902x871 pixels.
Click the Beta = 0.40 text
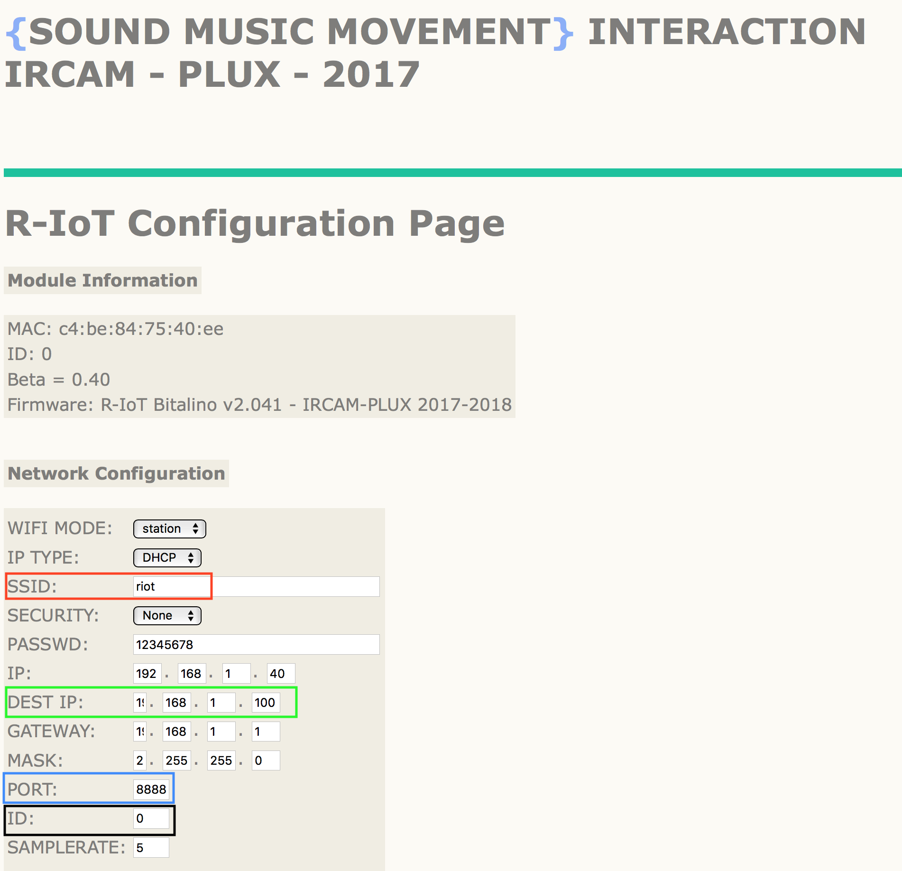59,379
